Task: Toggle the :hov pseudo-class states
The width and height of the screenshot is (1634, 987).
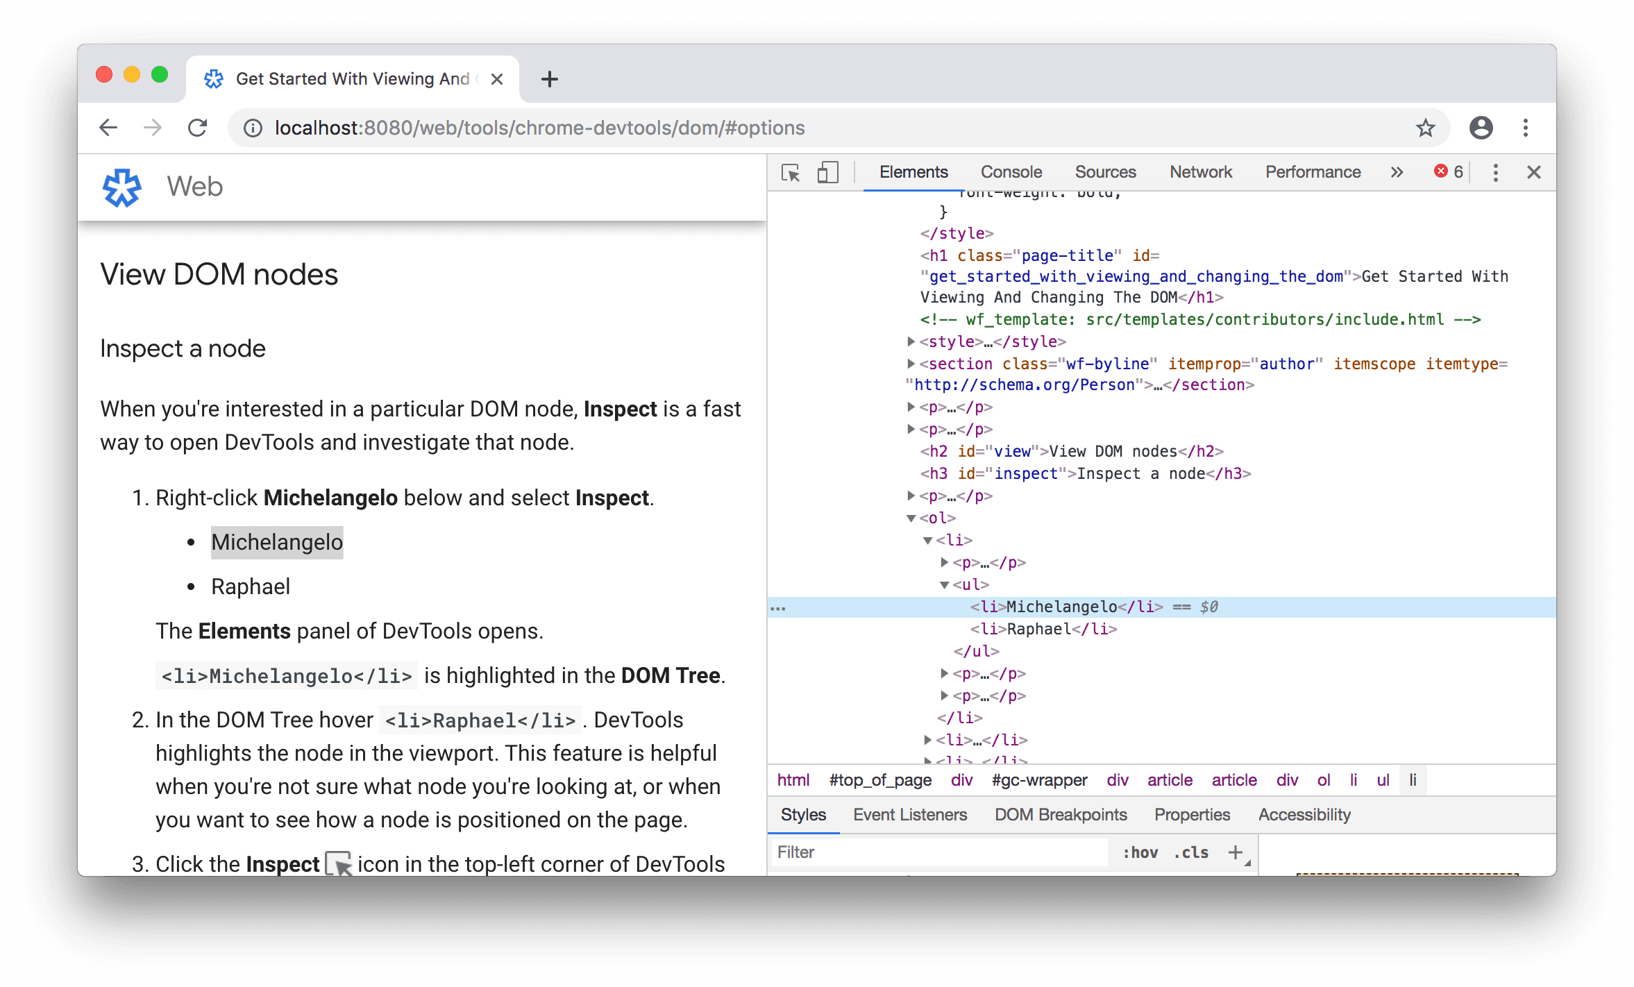Action: coord(1127,853)
